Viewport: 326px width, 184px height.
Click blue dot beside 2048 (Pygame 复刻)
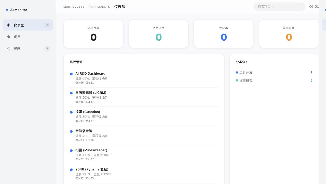(71, 170)
